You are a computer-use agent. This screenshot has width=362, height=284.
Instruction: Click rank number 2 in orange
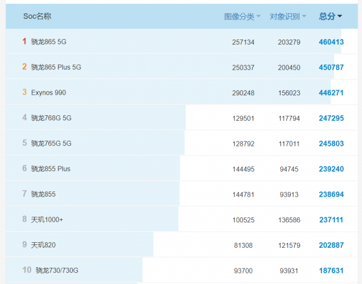[25, 67]
